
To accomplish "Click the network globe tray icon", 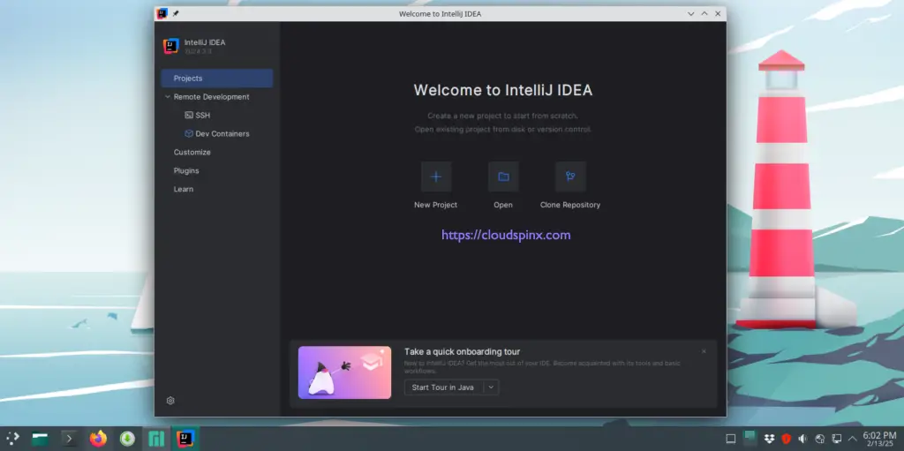I will [x=820, y=439].
